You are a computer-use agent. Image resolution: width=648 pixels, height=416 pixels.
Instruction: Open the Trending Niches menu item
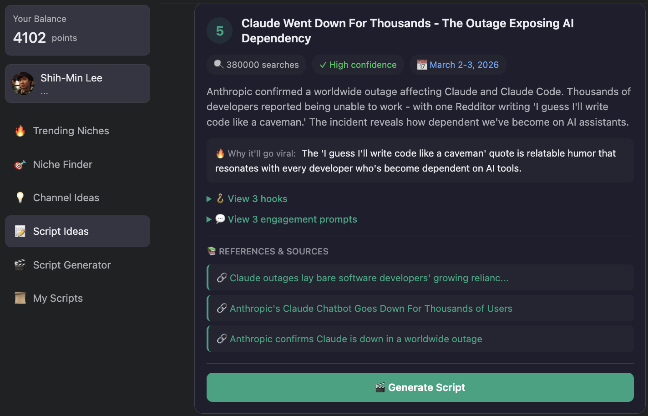pos(71,131)
